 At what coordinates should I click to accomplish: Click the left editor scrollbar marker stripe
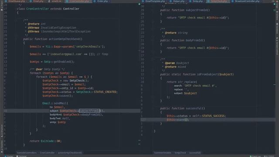(x=139, y=78)
